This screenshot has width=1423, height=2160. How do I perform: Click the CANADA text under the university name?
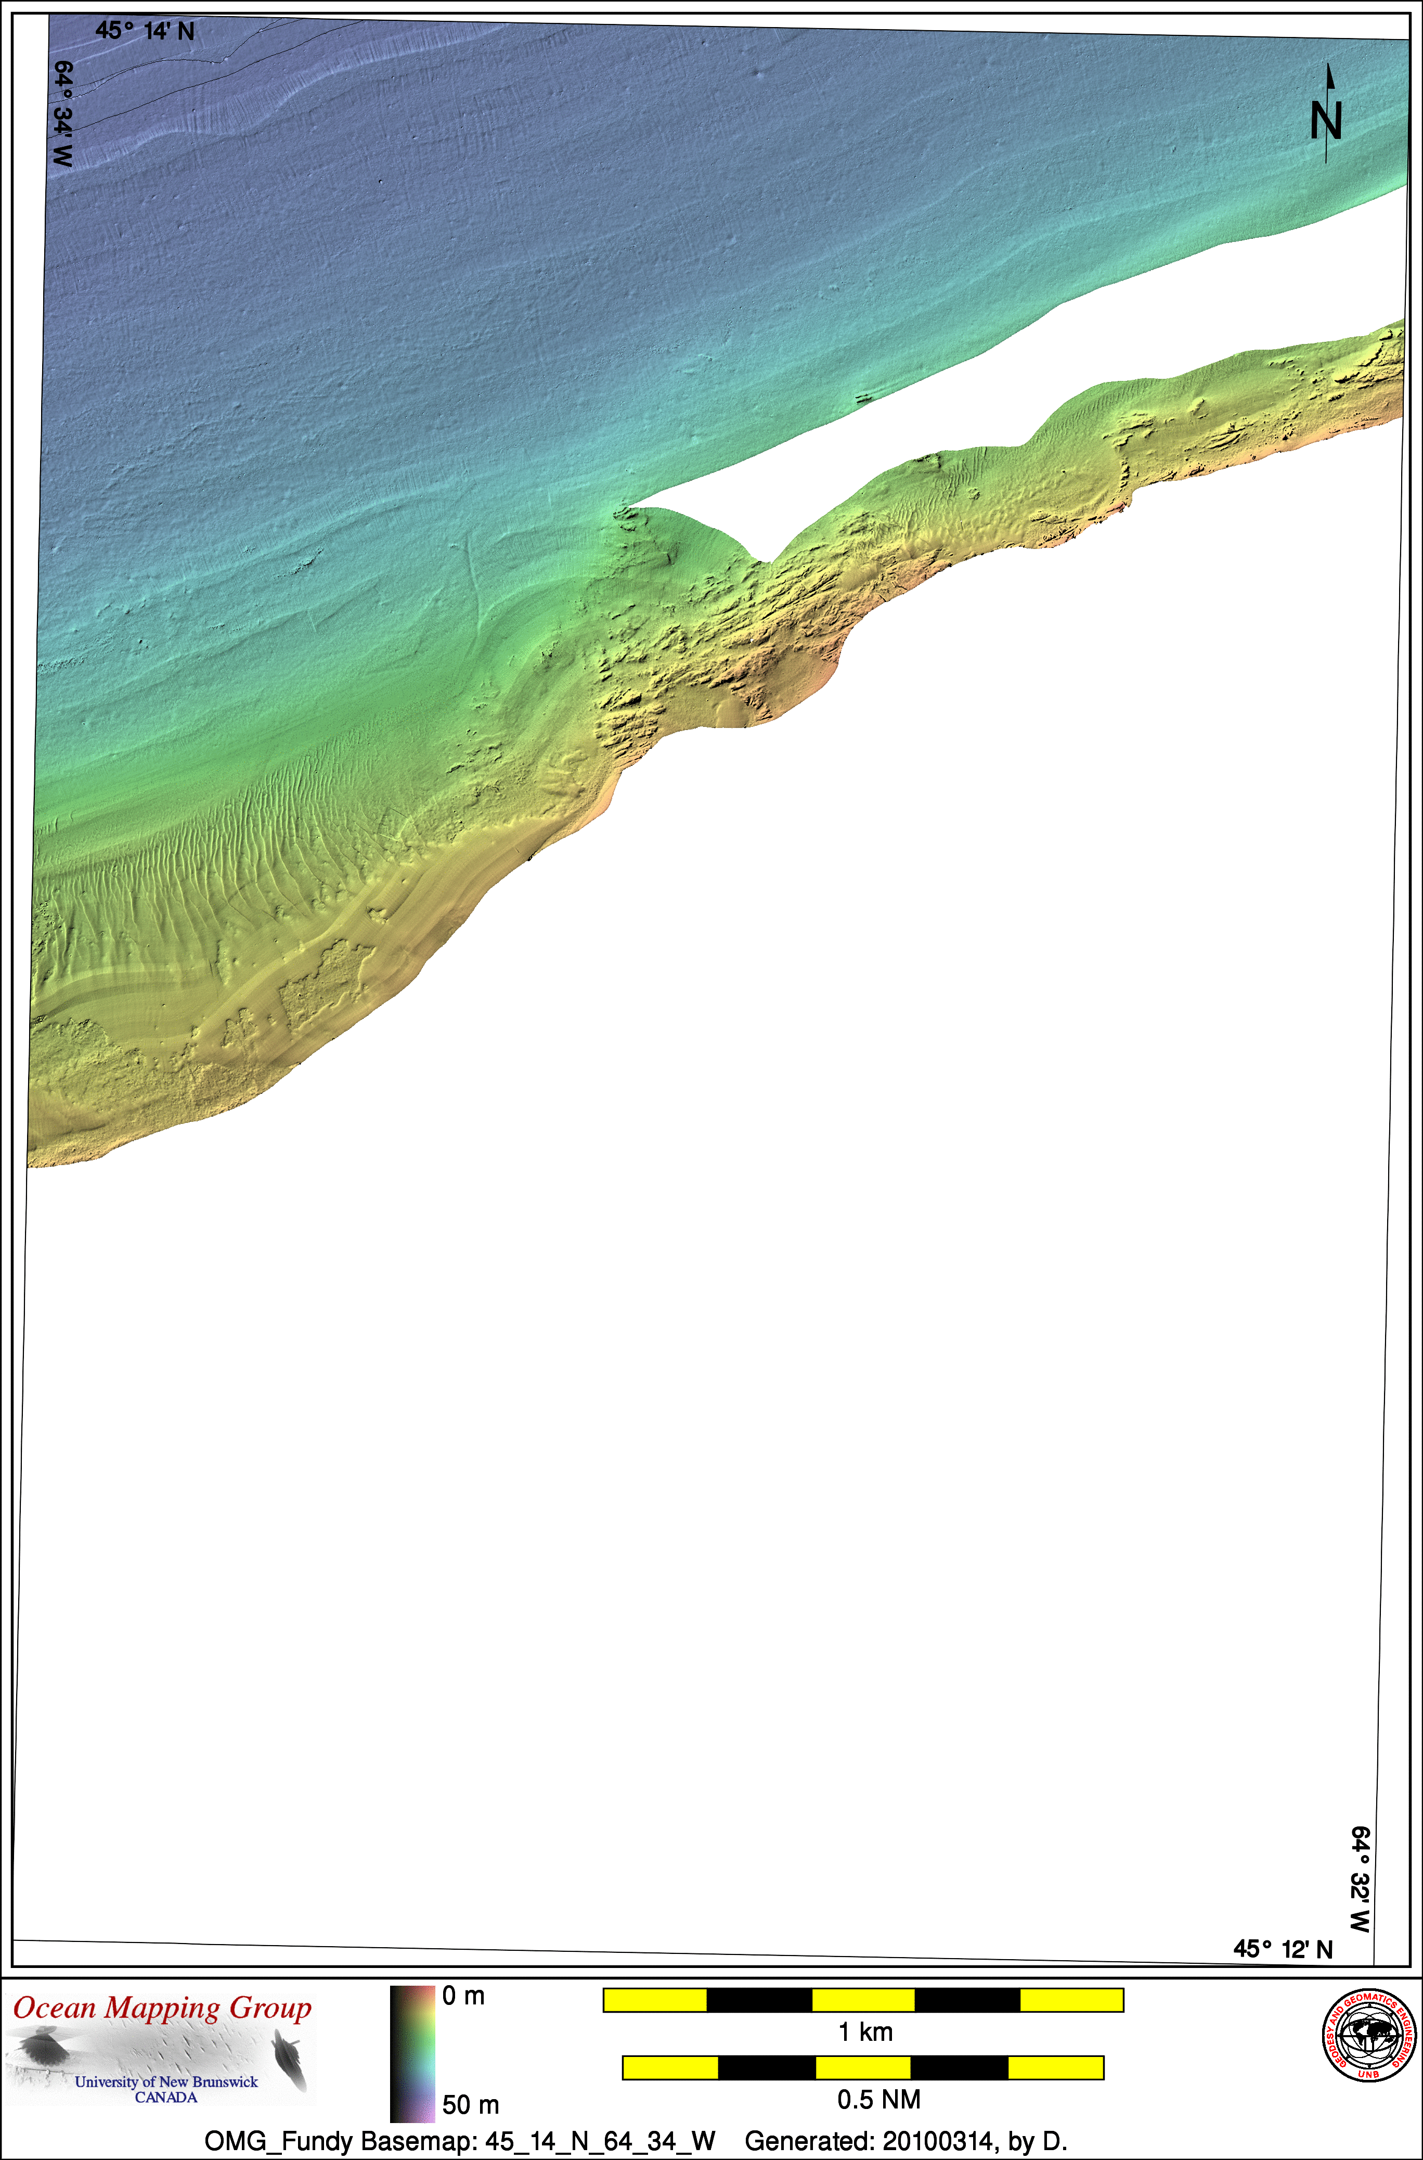166,2098
